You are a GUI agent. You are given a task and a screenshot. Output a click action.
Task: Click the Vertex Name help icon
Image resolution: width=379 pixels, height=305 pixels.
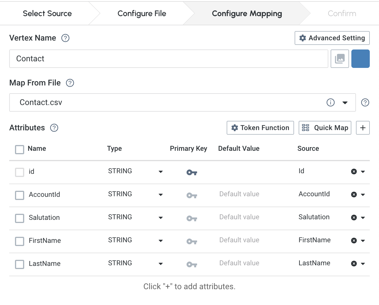[65, 38]
